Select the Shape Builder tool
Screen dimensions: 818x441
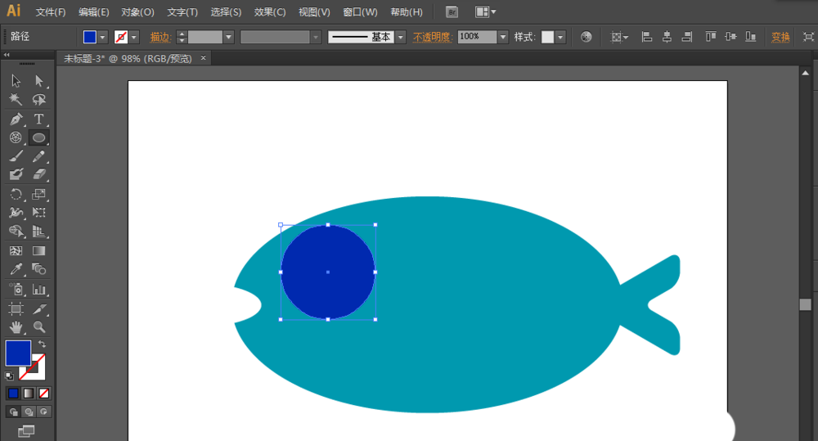pos(16,232)
